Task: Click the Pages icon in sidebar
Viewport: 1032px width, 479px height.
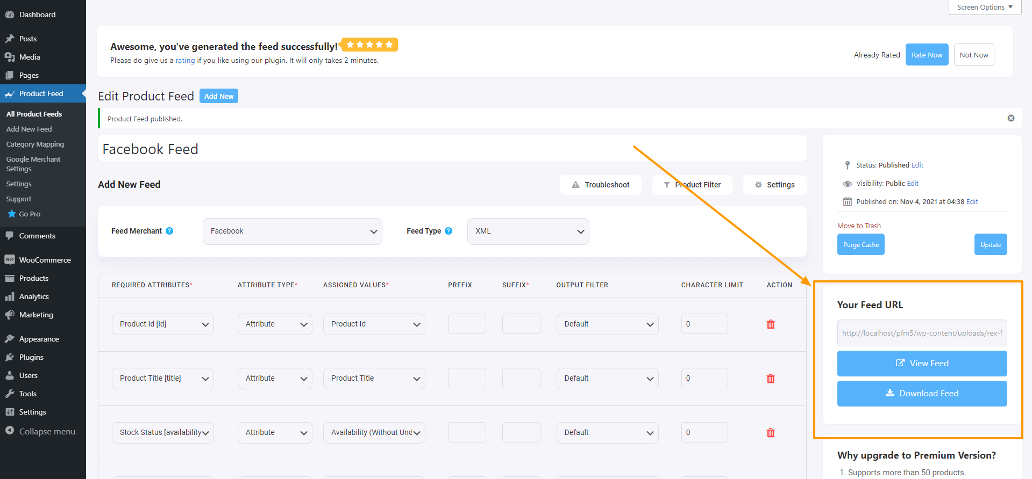Action: tap(10, 75)
